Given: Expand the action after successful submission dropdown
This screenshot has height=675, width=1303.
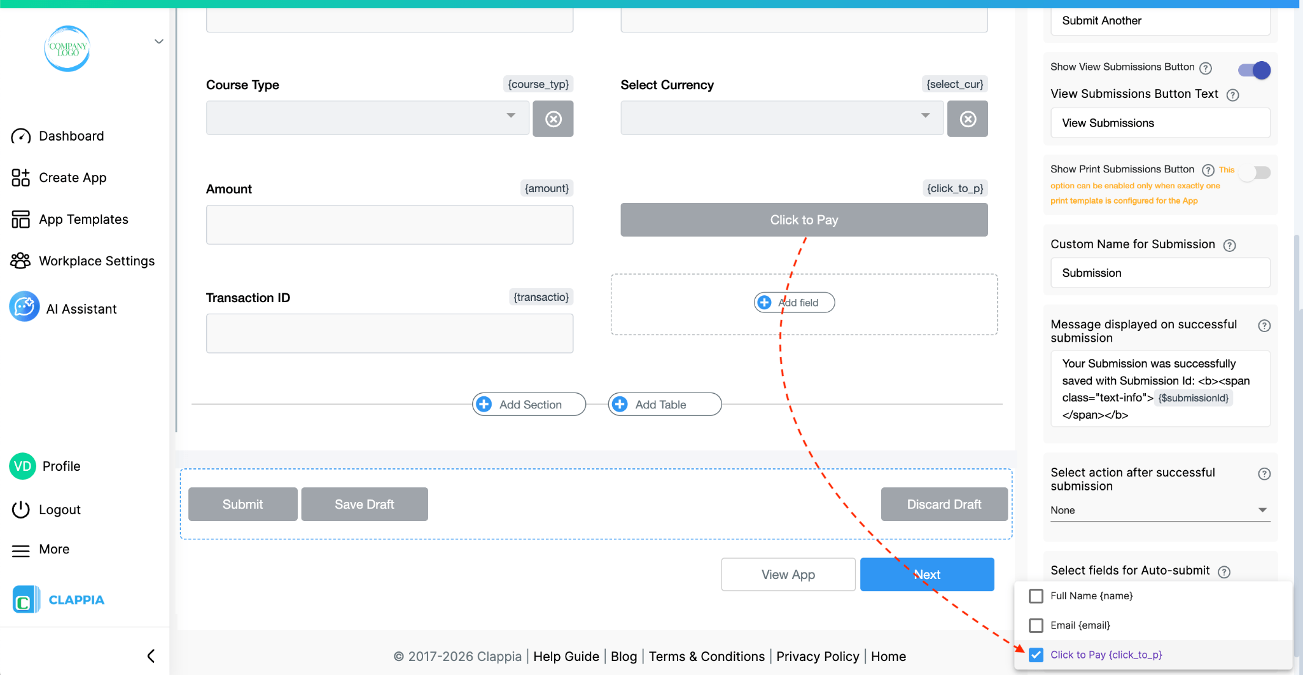Looking at the screenshot, I should pos(1262,510).
